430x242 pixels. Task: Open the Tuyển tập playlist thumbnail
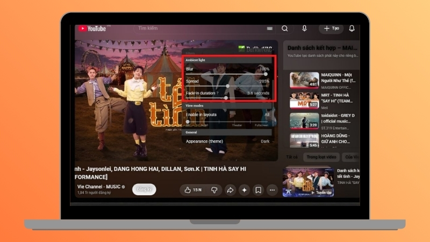tap(308, 182)
